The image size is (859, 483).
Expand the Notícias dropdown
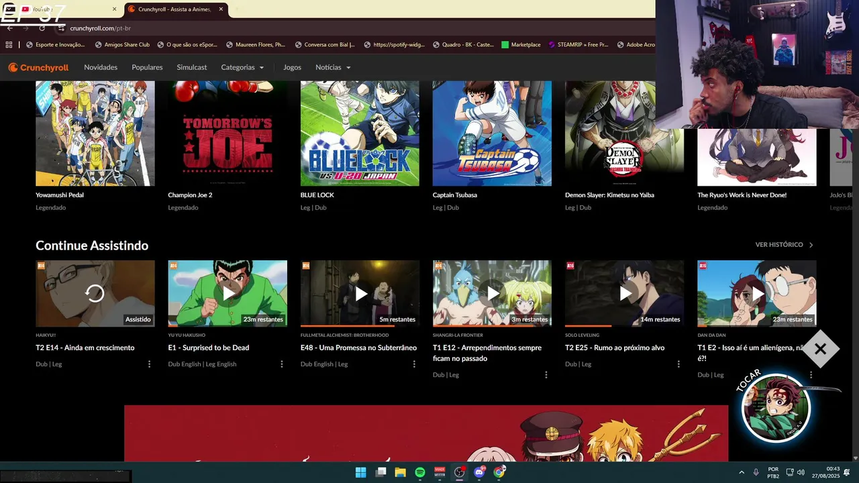[x=333, y=67]
